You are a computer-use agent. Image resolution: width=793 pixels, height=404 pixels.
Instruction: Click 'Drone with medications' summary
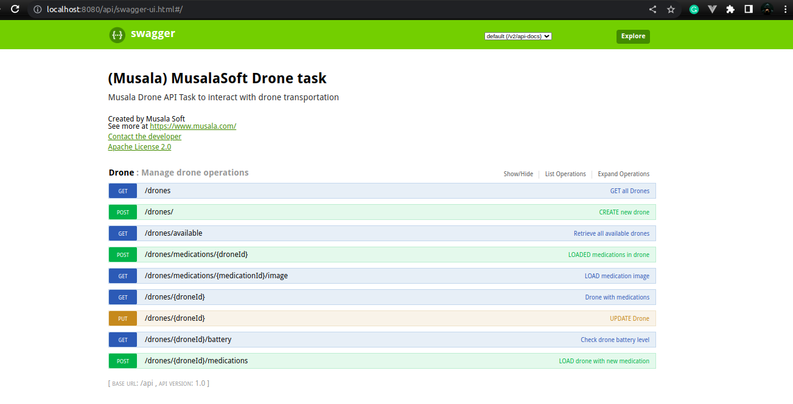[x=617, y=297]
